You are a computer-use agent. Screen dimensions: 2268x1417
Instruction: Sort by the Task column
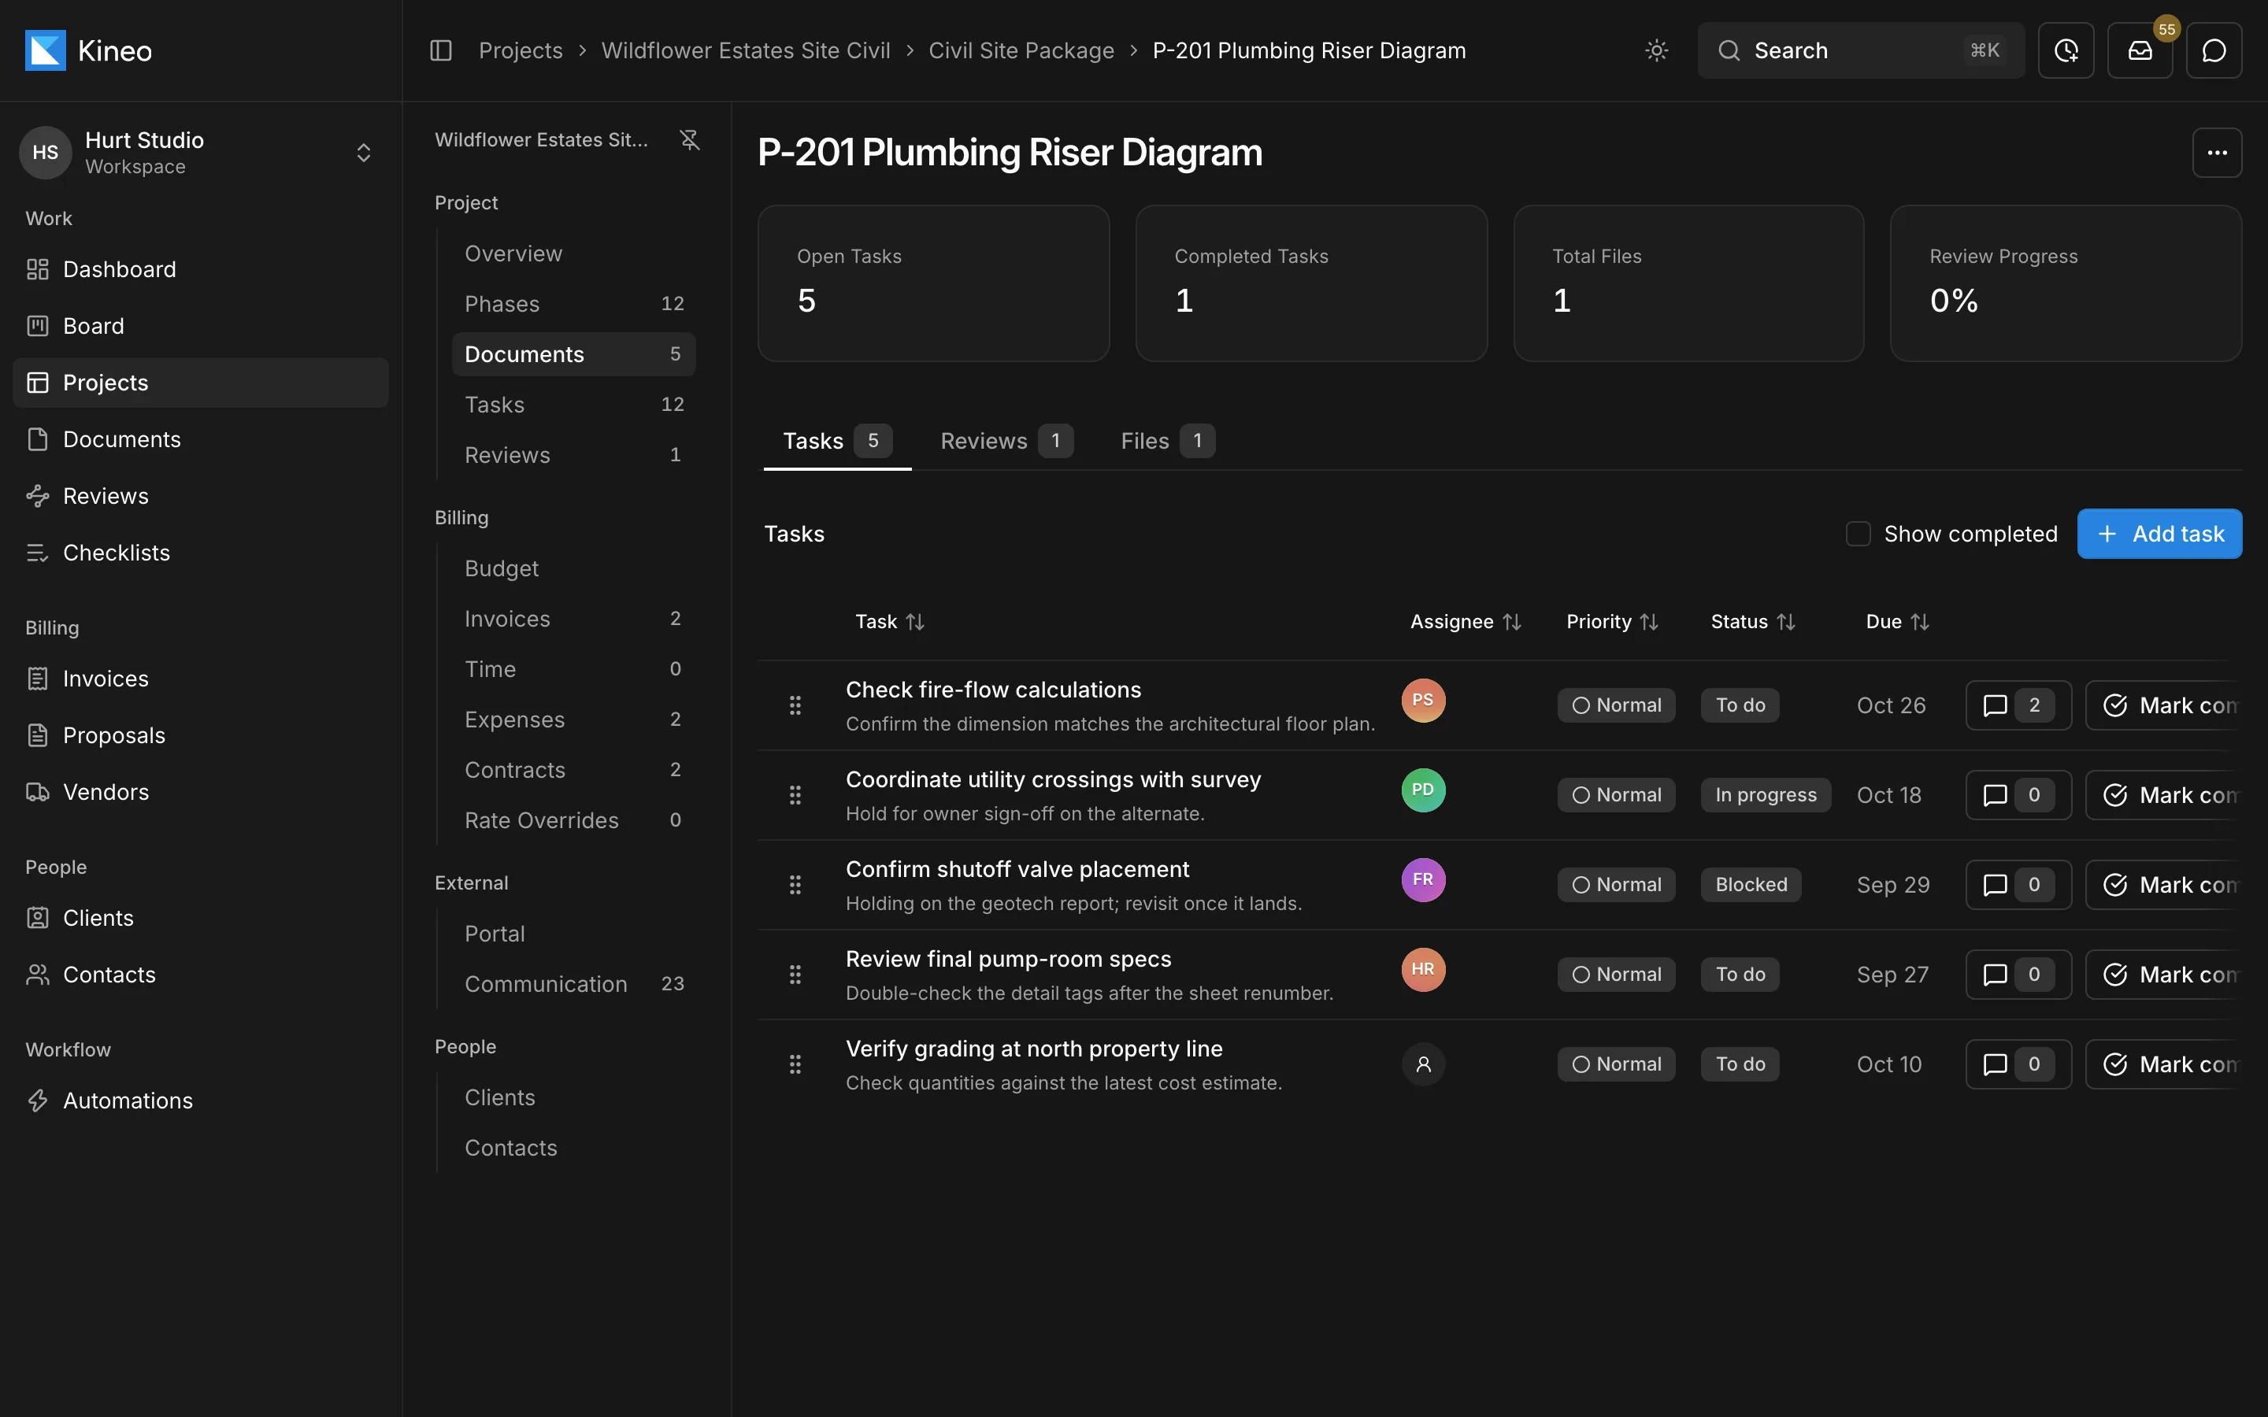coord(889,622)
